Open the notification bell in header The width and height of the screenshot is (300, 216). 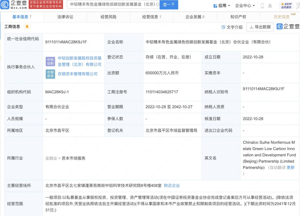[x=270, y=5]
